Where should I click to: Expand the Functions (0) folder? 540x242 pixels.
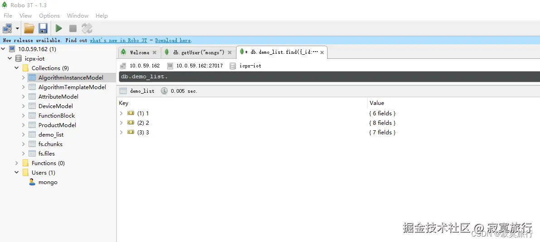tap(16, 163)
